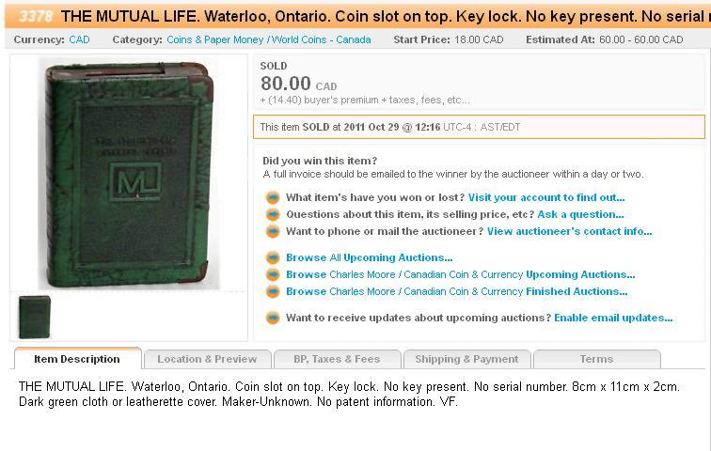The width and height of the screenshot is (711, 451).
Task: Open Coins & Paper Money category link
Action: pyautogui.click(x=215, y=39)
